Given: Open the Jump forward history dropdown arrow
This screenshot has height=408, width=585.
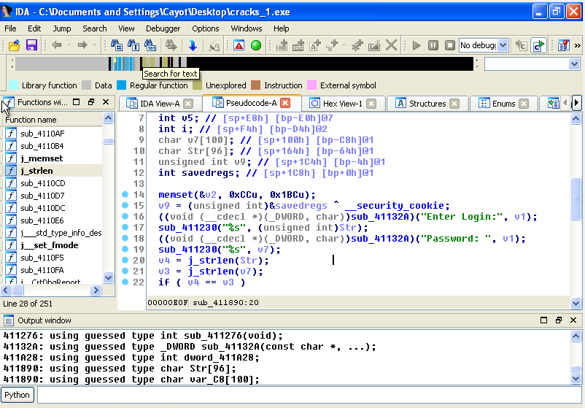Looking at the screenshot, I should coord(94,45).
